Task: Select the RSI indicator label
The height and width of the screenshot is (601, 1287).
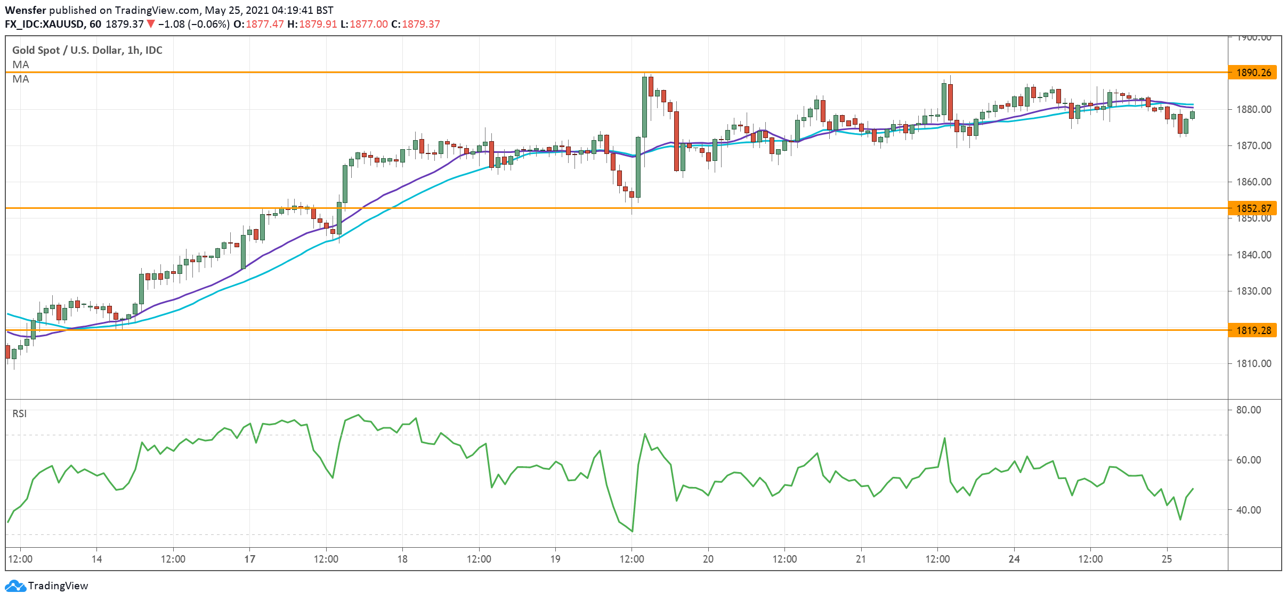Action: 20,413
